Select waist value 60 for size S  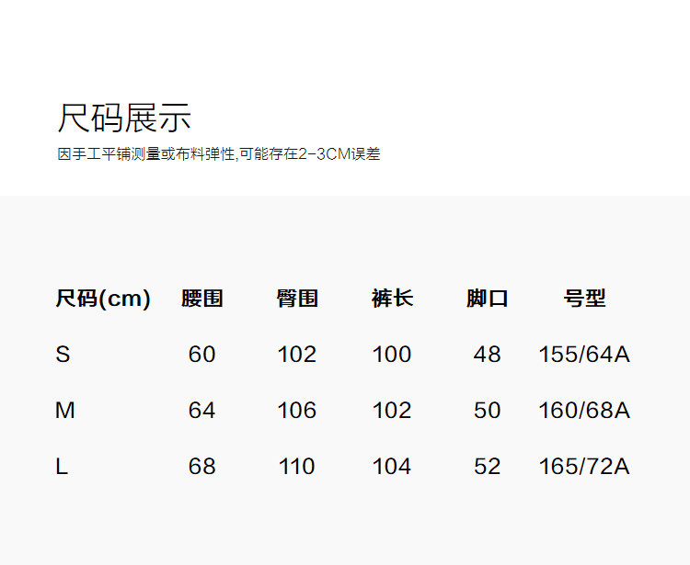pos(201,355)
